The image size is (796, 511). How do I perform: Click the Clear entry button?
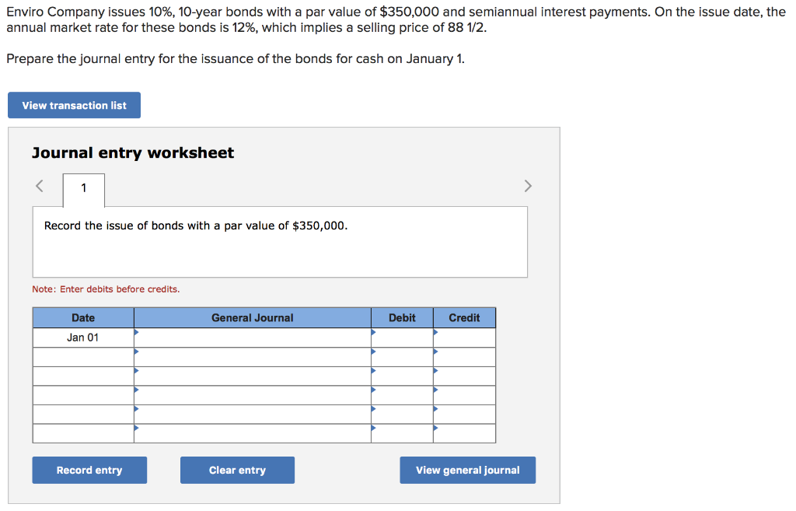237,470
